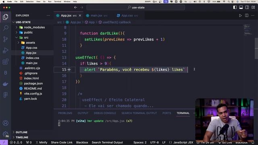Click the use-state command center search
Screen dimensions: 258x145
point(136,7)
